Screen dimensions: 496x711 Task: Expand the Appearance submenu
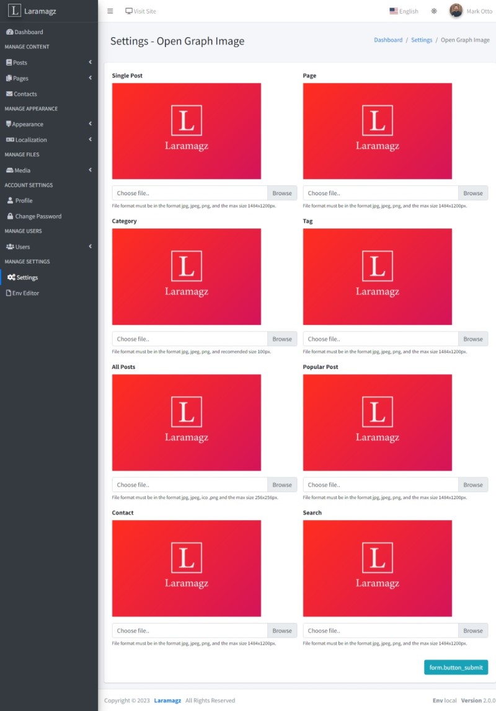coord(90,124)
